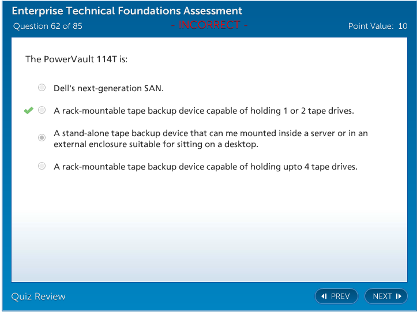Click the Quiz Review label

point(39,296)
